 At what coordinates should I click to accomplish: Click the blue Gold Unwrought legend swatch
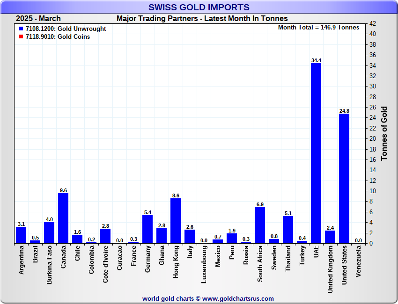(x=21, y=29)
